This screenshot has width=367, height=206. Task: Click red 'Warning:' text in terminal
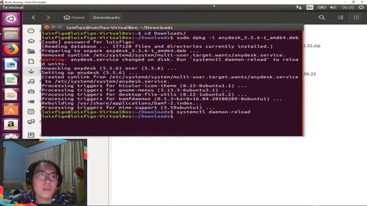[x=54, y=60]
